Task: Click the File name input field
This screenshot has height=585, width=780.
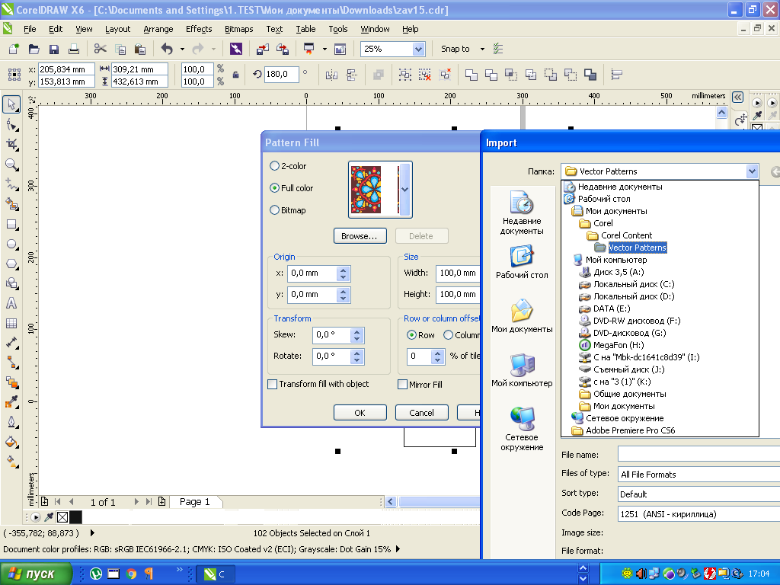Action: coord(698,454)
